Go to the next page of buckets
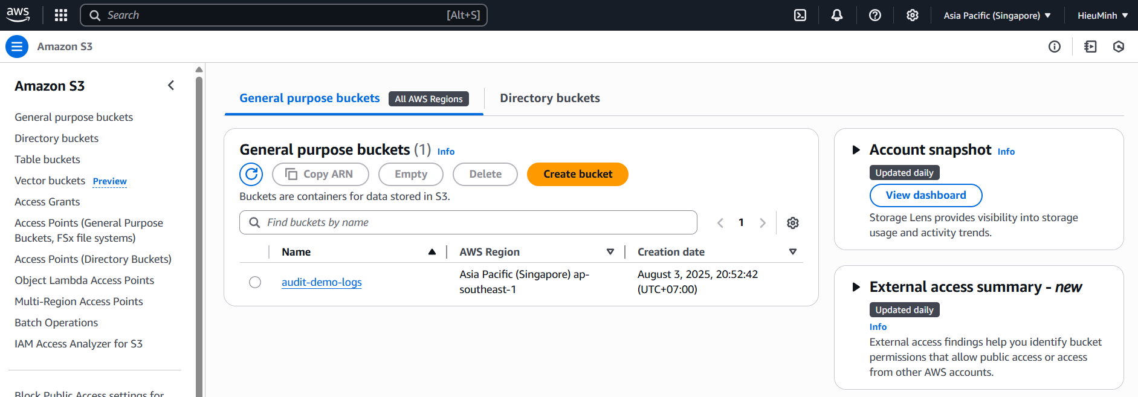The width and height of the screenshot is (1138, 397). [x=763, y=223]
